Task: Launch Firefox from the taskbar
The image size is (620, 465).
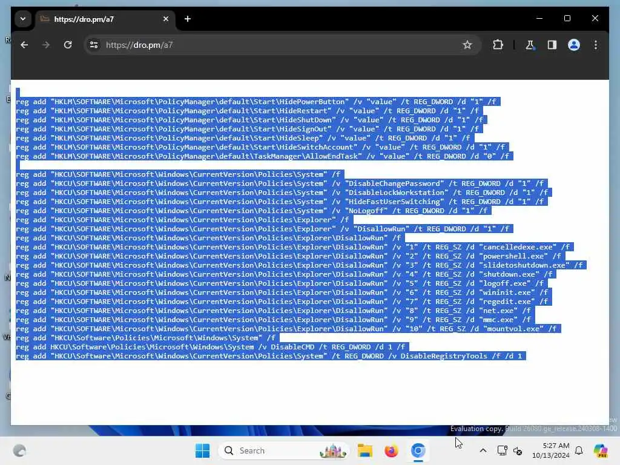Action: tap(391, 450)
